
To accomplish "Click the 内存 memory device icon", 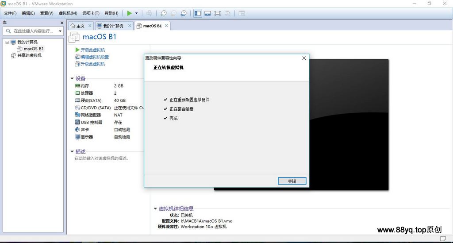I will point(77,85).
